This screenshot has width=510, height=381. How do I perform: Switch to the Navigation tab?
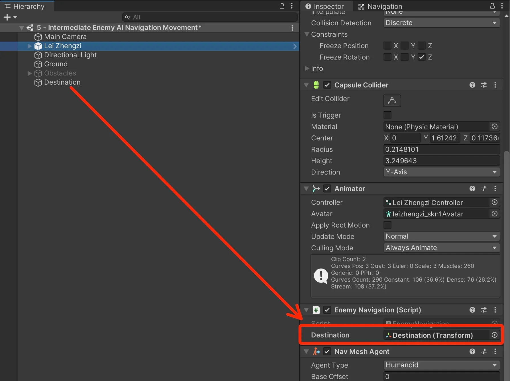[380, 6]
